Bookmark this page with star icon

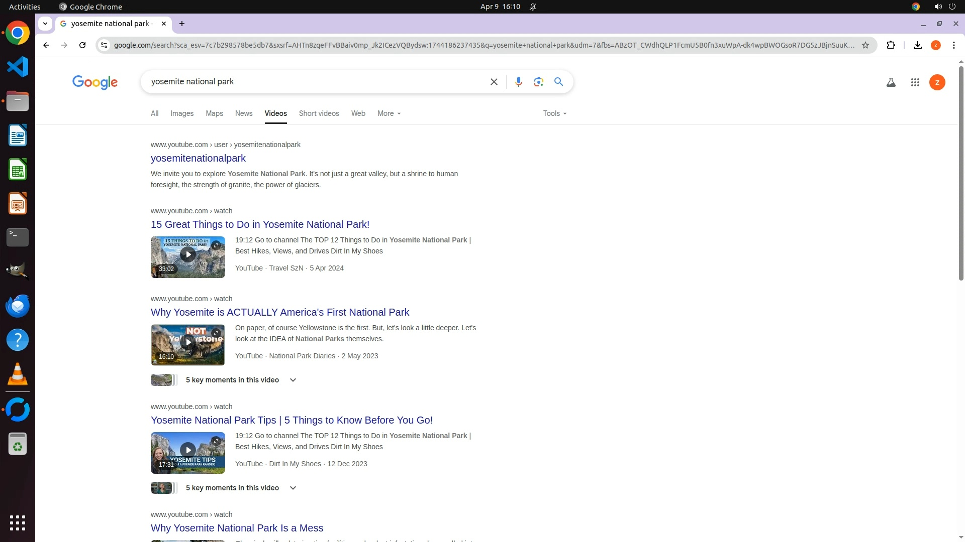click(865, 45)
